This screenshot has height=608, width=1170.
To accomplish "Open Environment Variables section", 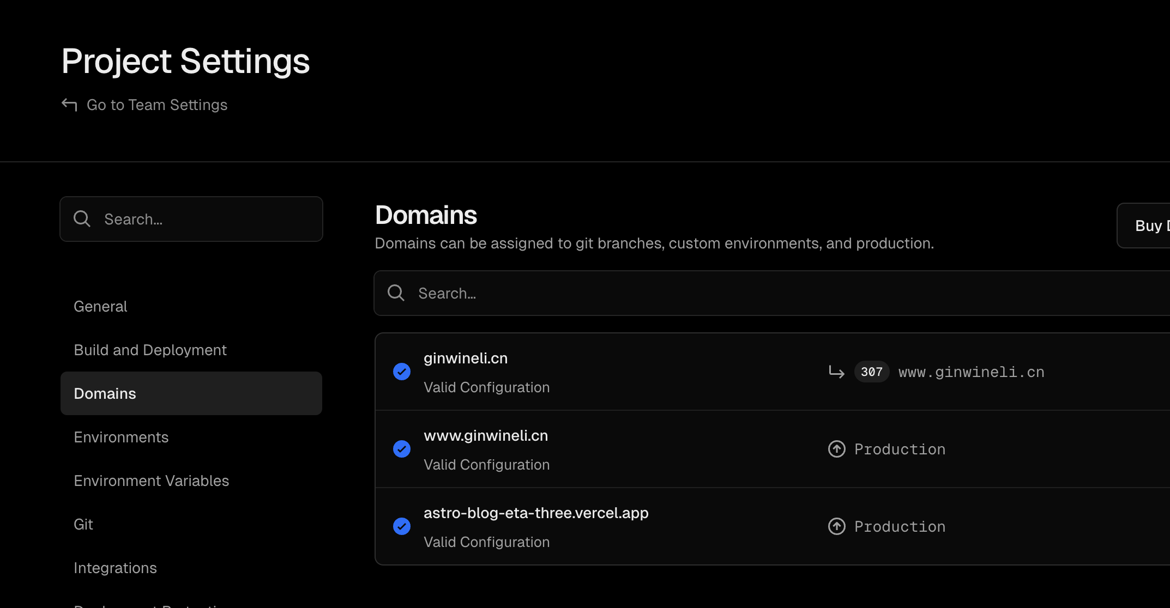I will [151, 481].
